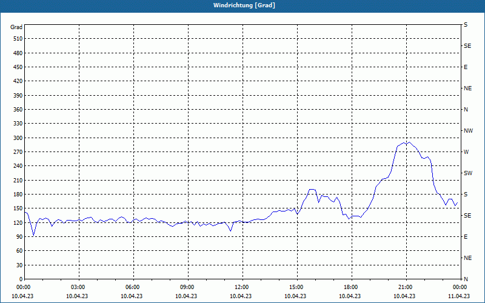Select the "150" y-axis tick label
Viewport: 485px width, 303px height.
[18, 208]
